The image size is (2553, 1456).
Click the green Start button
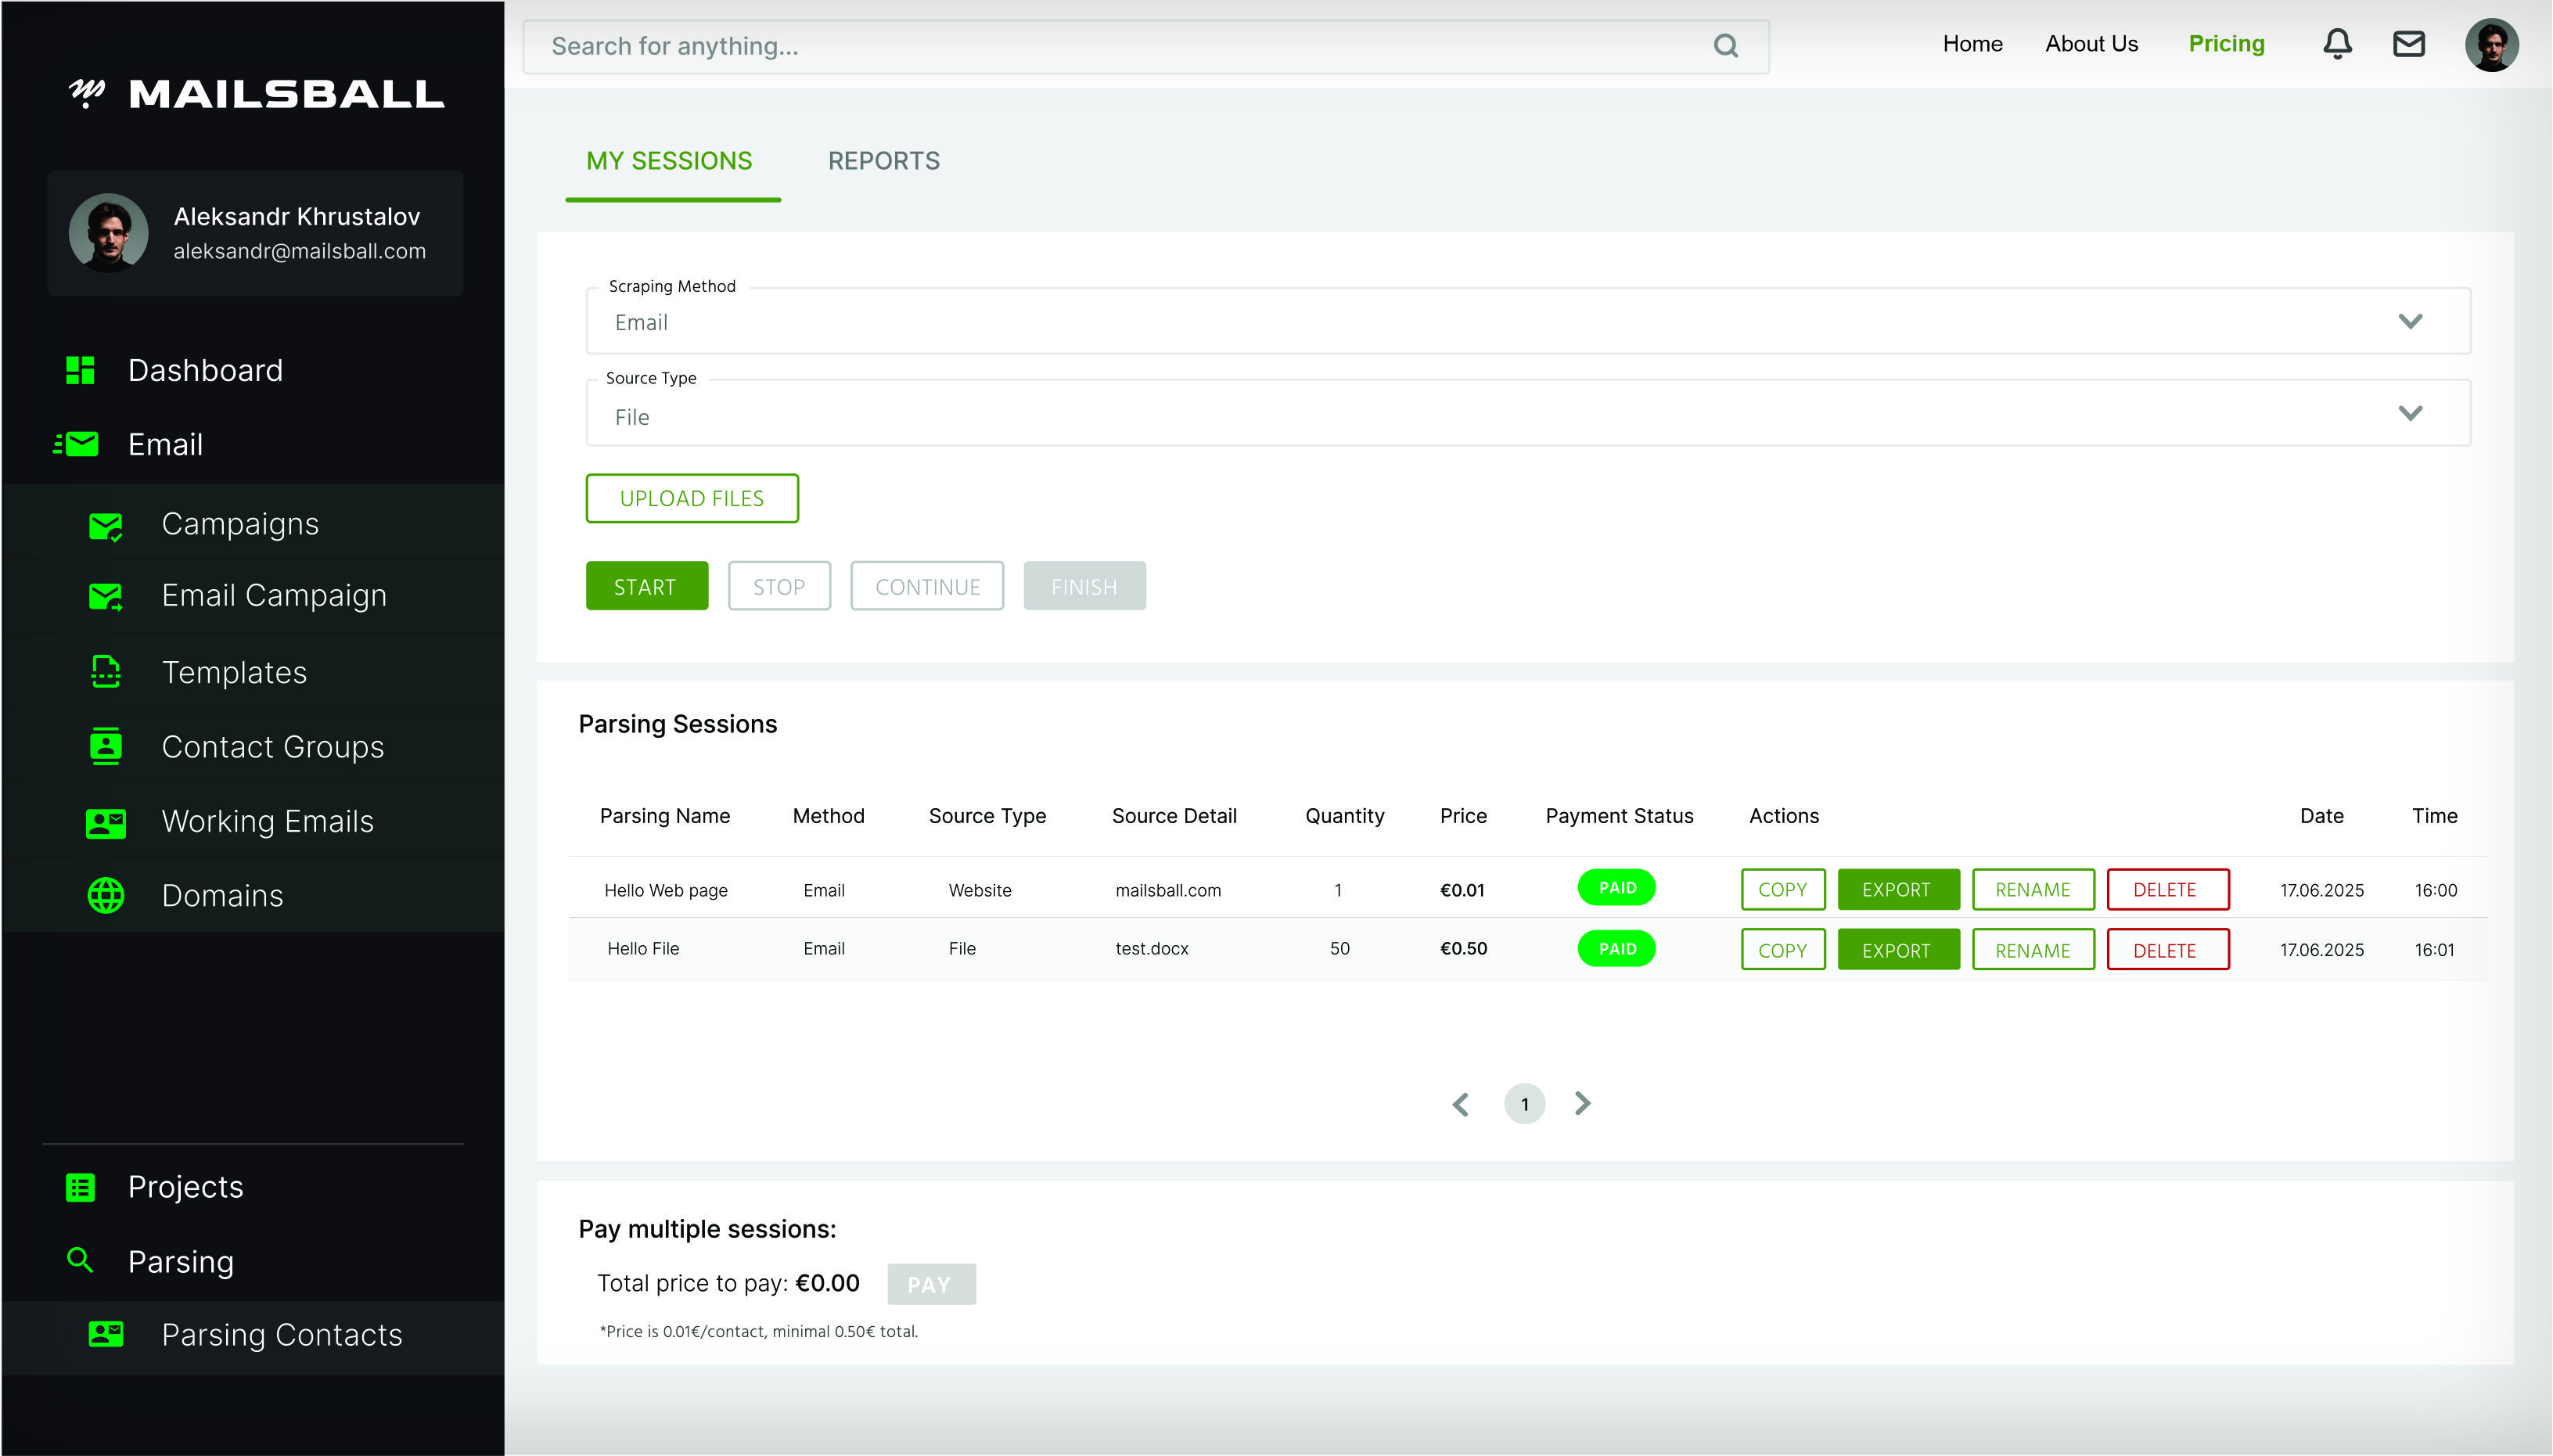[646, 586]
